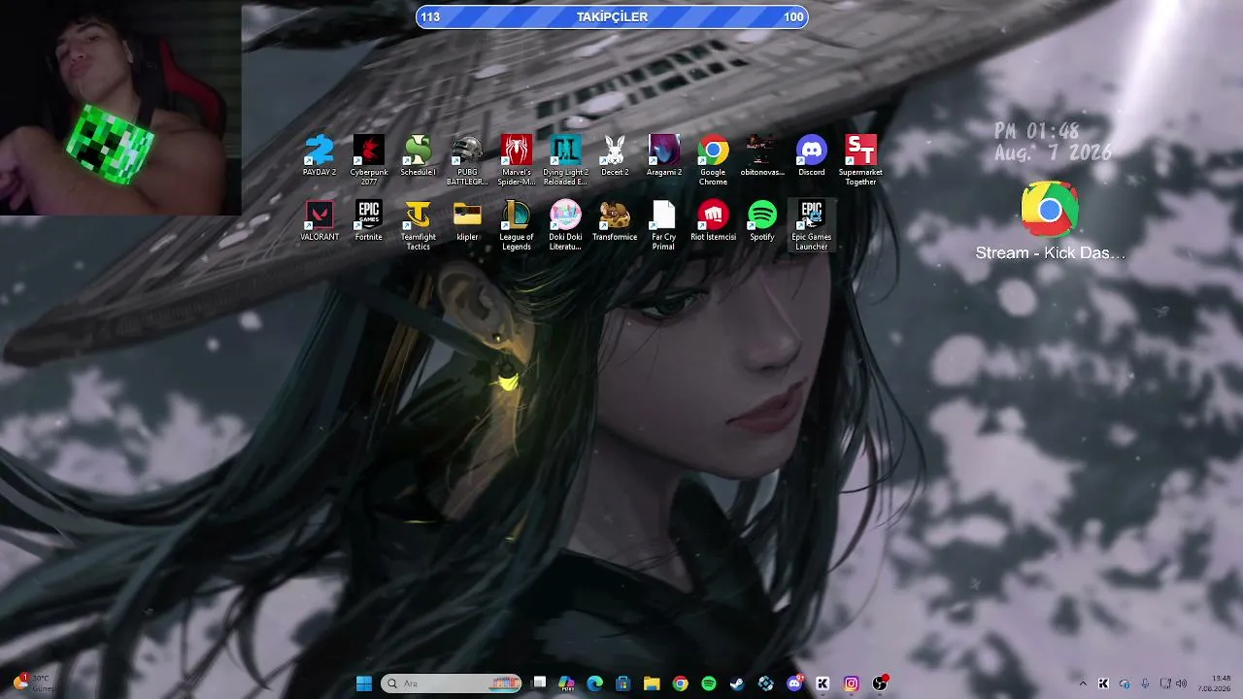Select the Schedule I desktop shortcut

(x=418, y=156)
